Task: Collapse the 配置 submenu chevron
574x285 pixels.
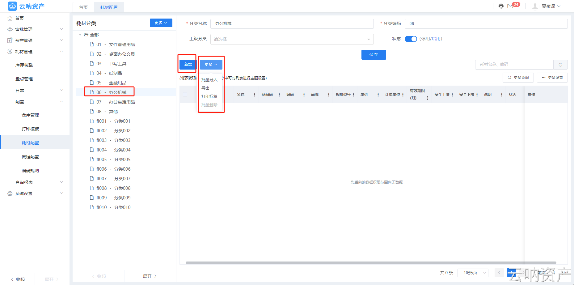Action: tap(61, 101)
